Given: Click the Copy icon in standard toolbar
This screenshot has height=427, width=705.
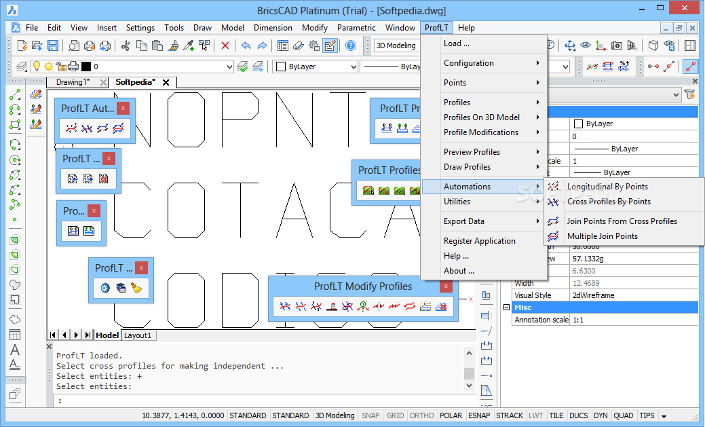Looking at the screenshot, I should (x=141, y=45).
